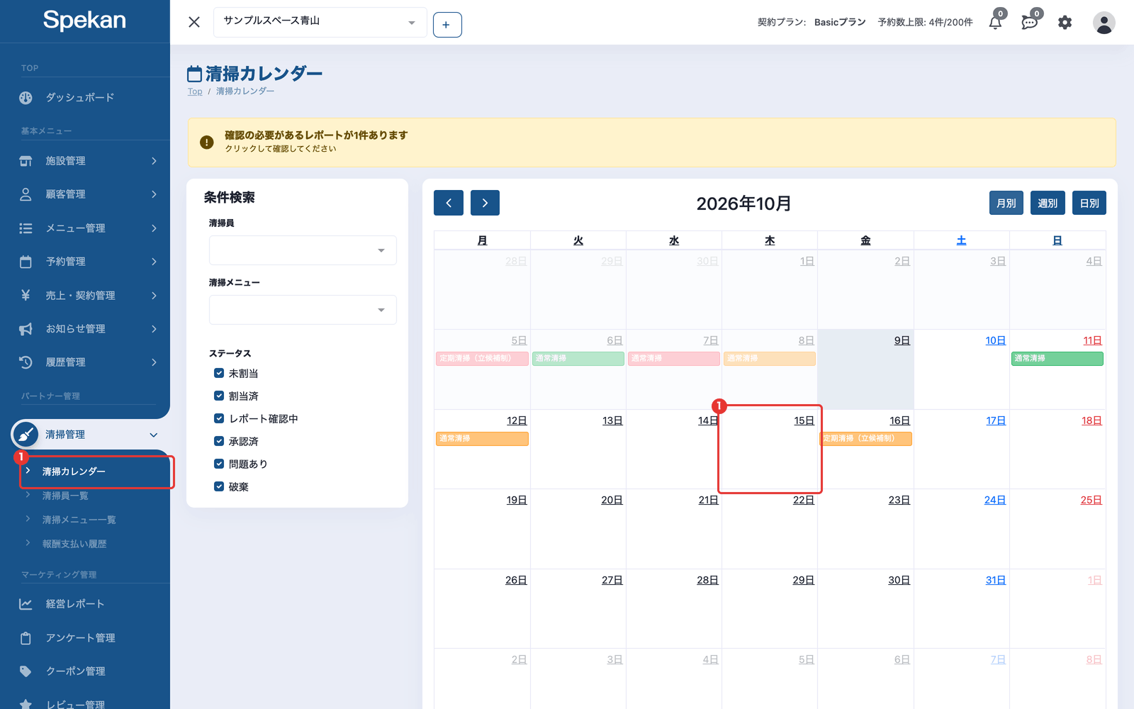This screenshot has width=1134, height=709.
Task: Click the plus add-space button
Action: 447,25
